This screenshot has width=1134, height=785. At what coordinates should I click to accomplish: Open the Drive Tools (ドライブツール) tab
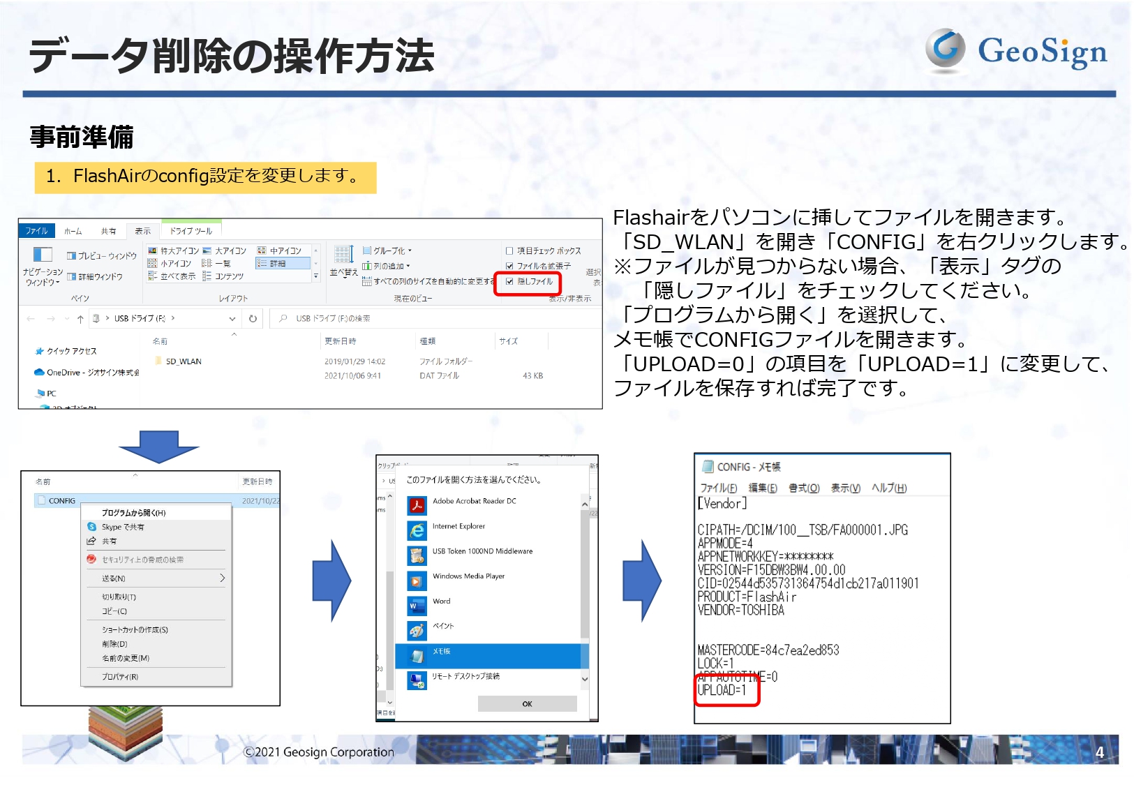(191, 231)
